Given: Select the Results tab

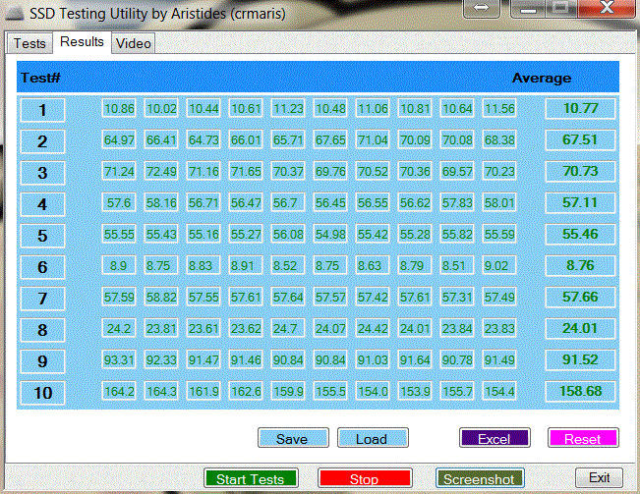Looking at the screenshot, I should (x=82, y=42).
